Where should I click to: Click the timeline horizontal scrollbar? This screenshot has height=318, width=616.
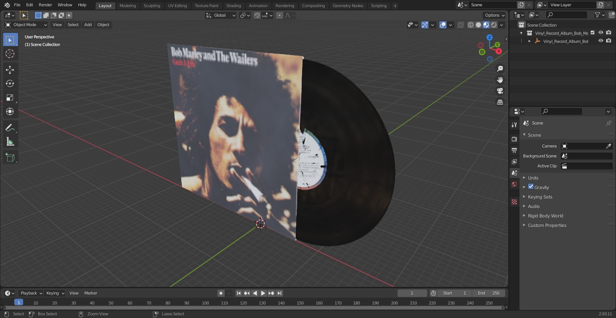tap(253, 308)
